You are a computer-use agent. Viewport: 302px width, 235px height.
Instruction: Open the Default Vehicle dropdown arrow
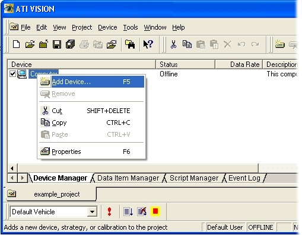tap(92, 212)
